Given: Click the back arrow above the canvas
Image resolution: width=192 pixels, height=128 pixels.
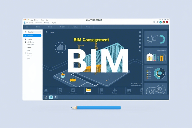Looking at the screenshot, I should point(46,32).
